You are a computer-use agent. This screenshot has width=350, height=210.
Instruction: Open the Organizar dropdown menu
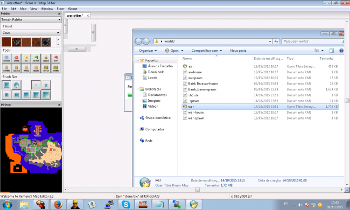[x=148, y=51]
